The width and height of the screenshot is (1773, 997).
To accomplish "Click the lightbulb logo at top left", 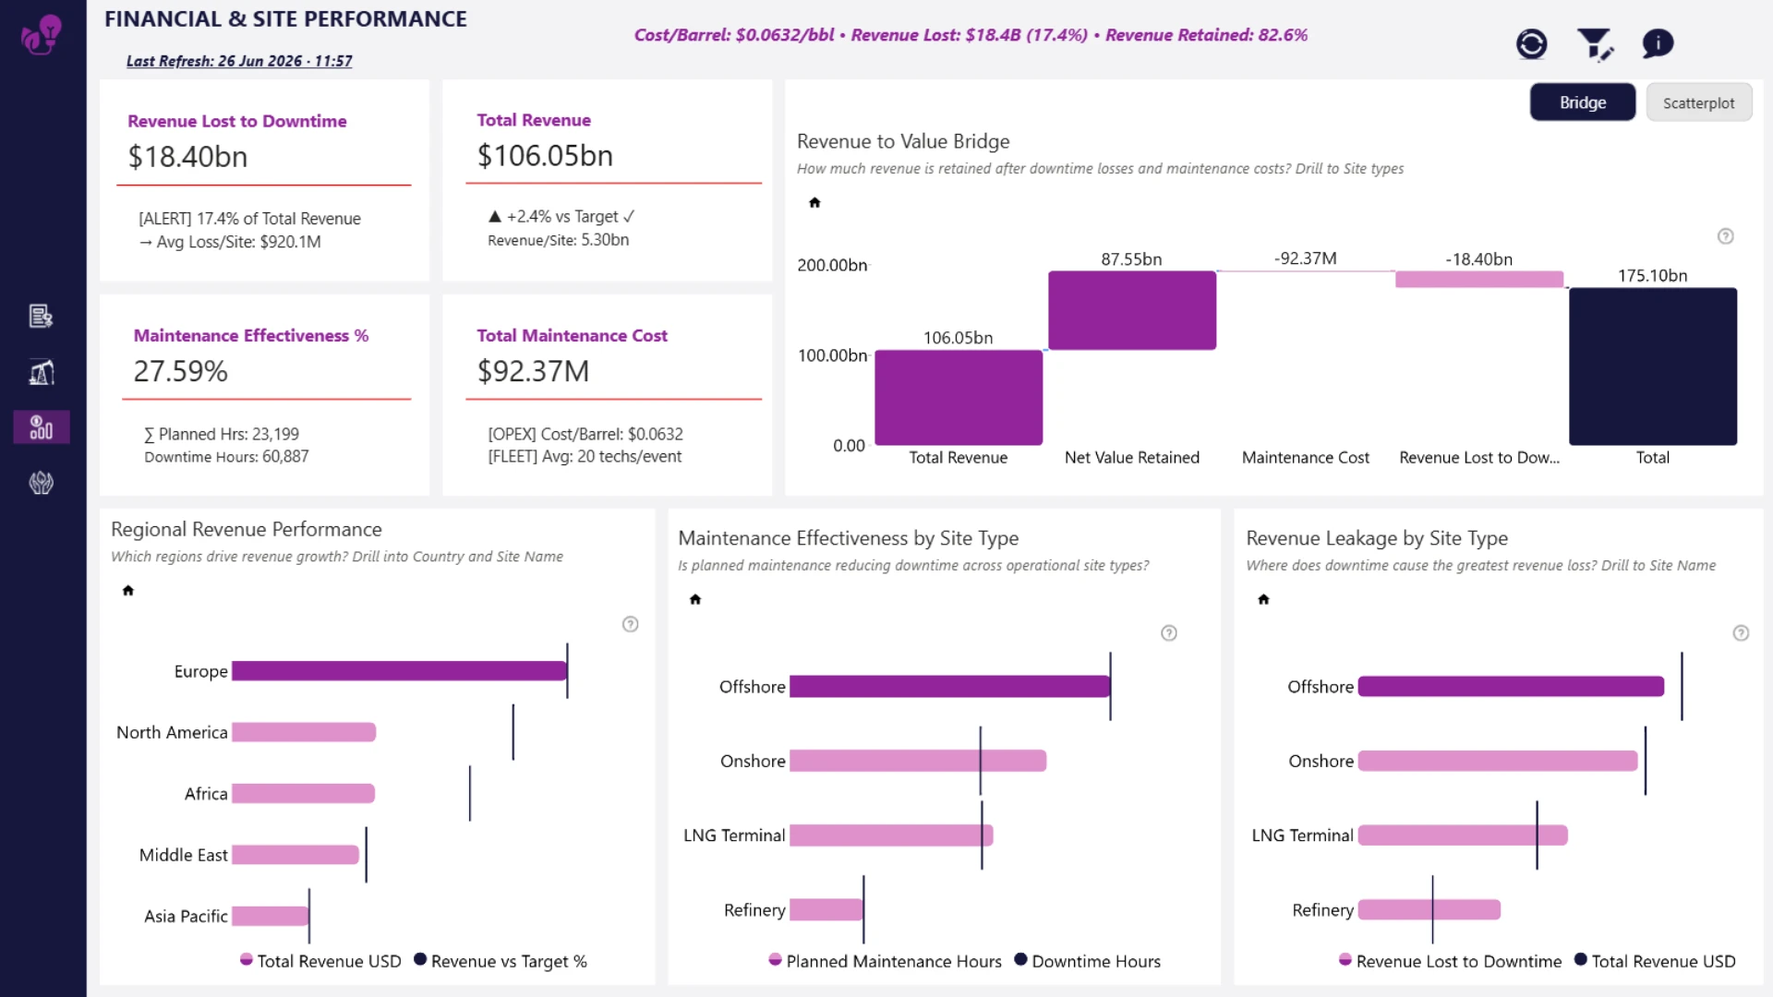I will point(42,35).
